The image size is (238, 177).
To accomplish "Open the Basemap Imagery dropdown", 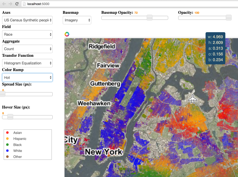I will (77, 20).
